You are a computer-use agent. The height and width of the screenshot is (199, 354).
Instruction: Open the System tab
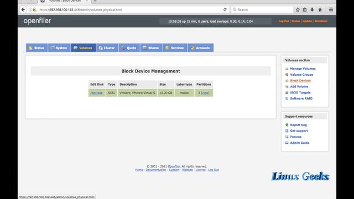click(x=59, y=48)
